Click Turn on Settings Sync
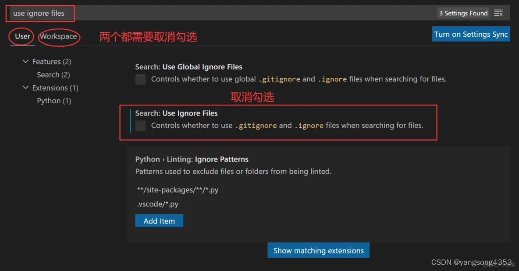Screen dimensions: 519x271 471,34
